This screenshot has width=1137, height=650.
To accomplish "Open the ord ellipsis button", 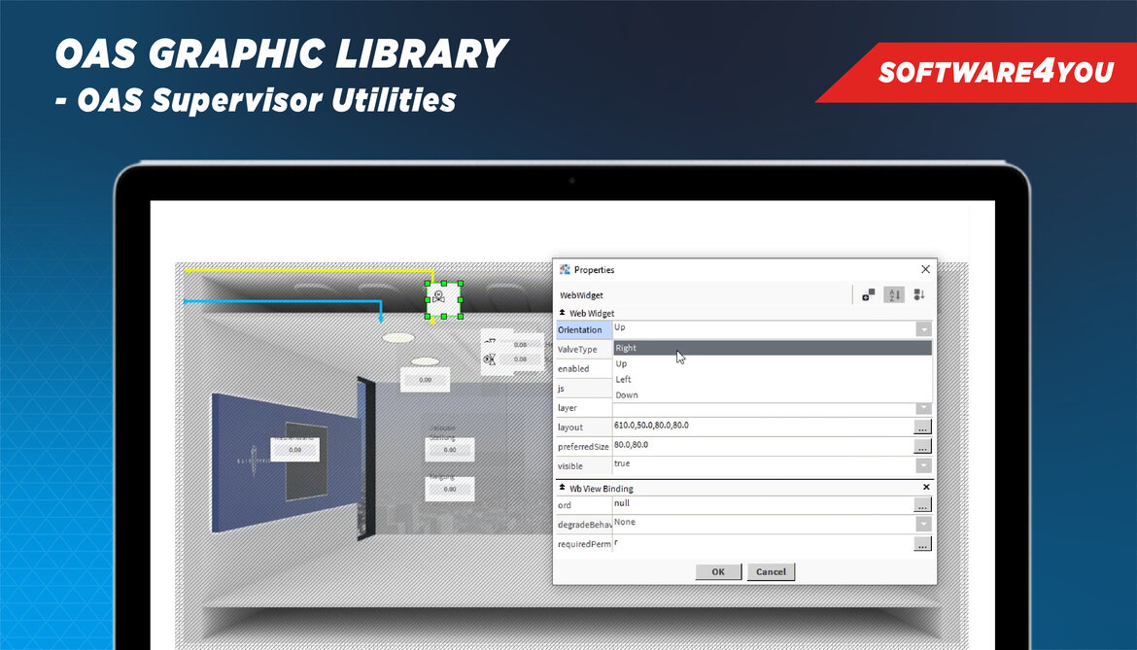I will pos(922,504).
